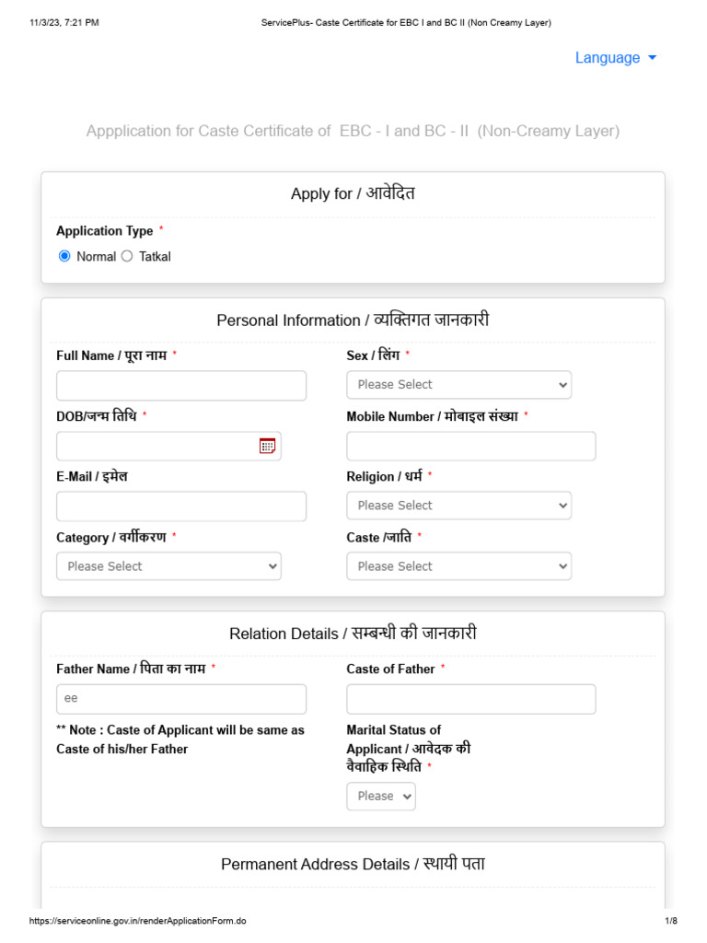Click the Personal Information section header

click(353, 320)
